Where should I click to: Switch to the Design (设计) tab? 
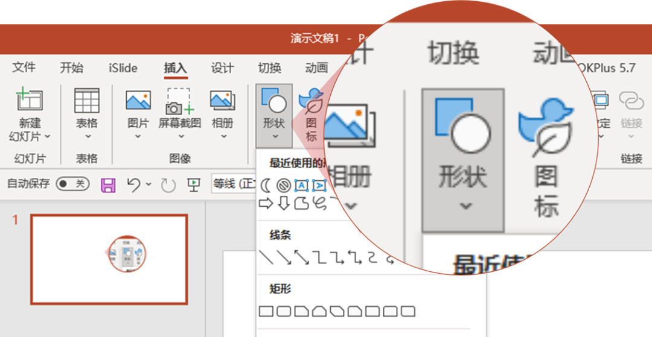pyautogui.click(x=222, y=68)
